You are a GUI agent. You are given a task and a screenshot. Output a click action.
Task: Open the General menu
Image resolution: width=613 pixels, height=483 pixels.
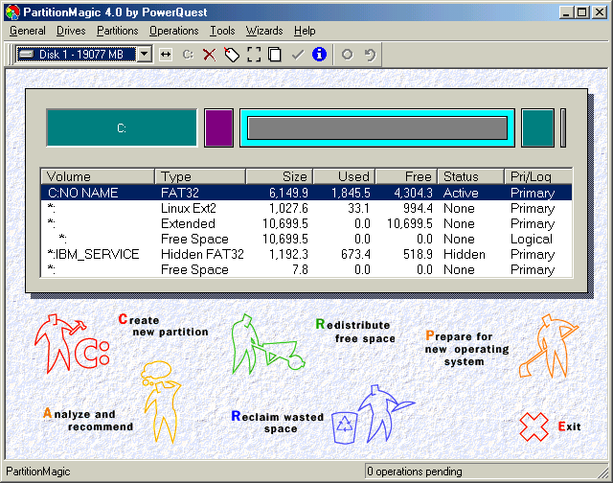click(x=28, y=31)
